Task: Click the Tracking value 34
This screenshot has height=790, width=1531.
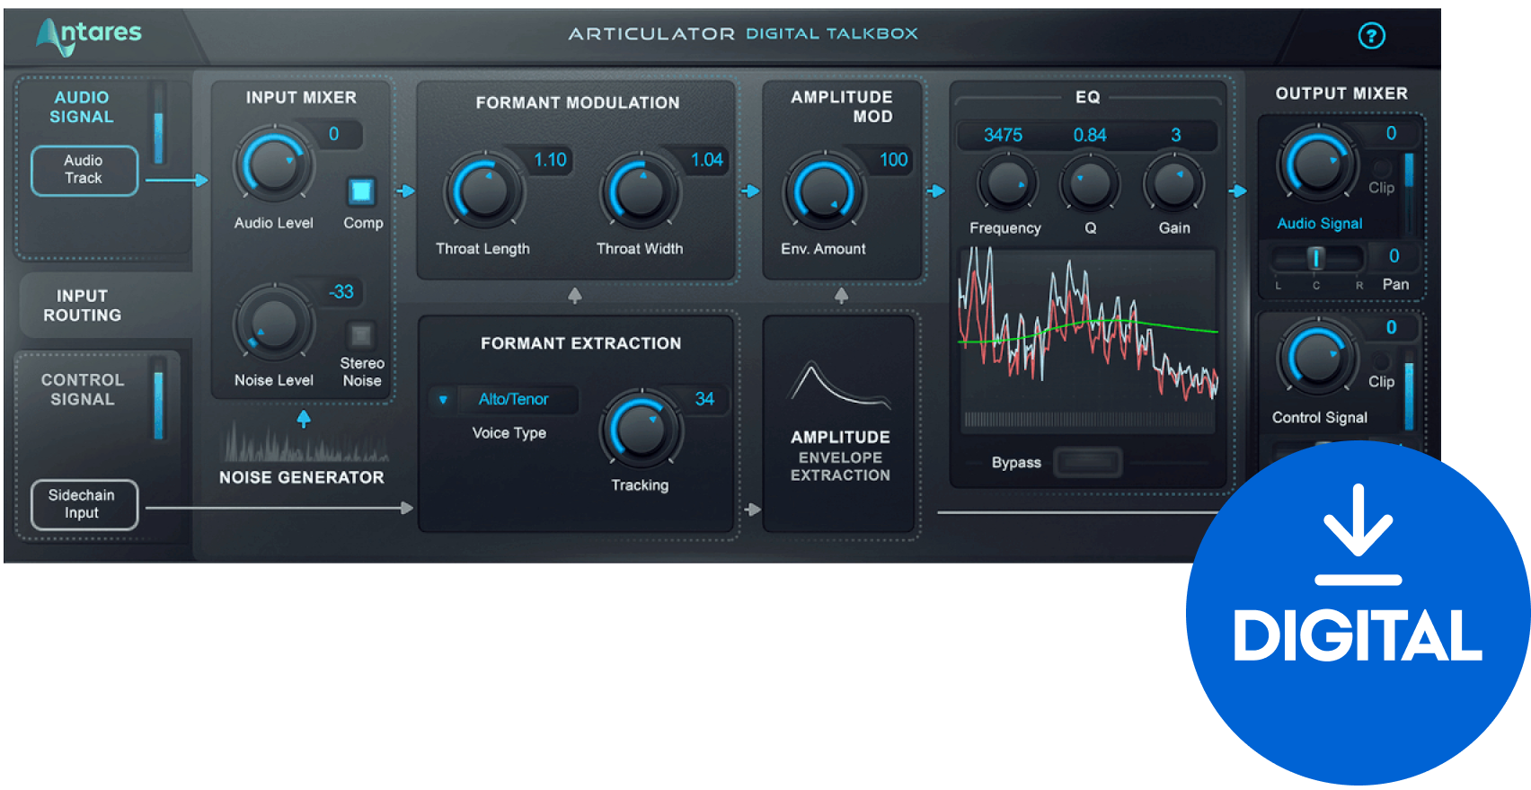Action: [x=704, y=399]
